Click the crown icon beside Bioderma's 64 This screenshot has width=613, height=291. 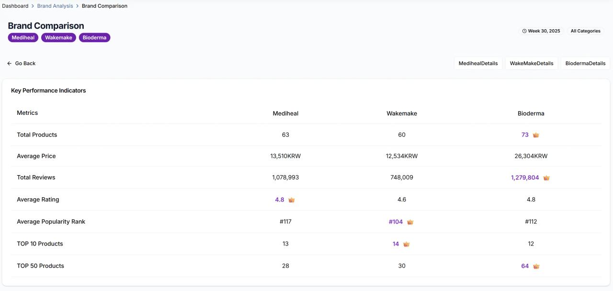coord(536,266)
